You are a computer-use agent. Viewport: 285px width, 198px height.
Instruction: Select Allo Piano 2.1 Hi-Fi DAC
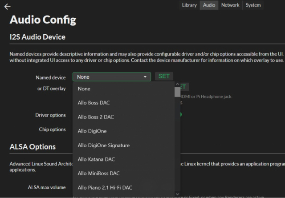pyautogui.click(x=124, y=188)
